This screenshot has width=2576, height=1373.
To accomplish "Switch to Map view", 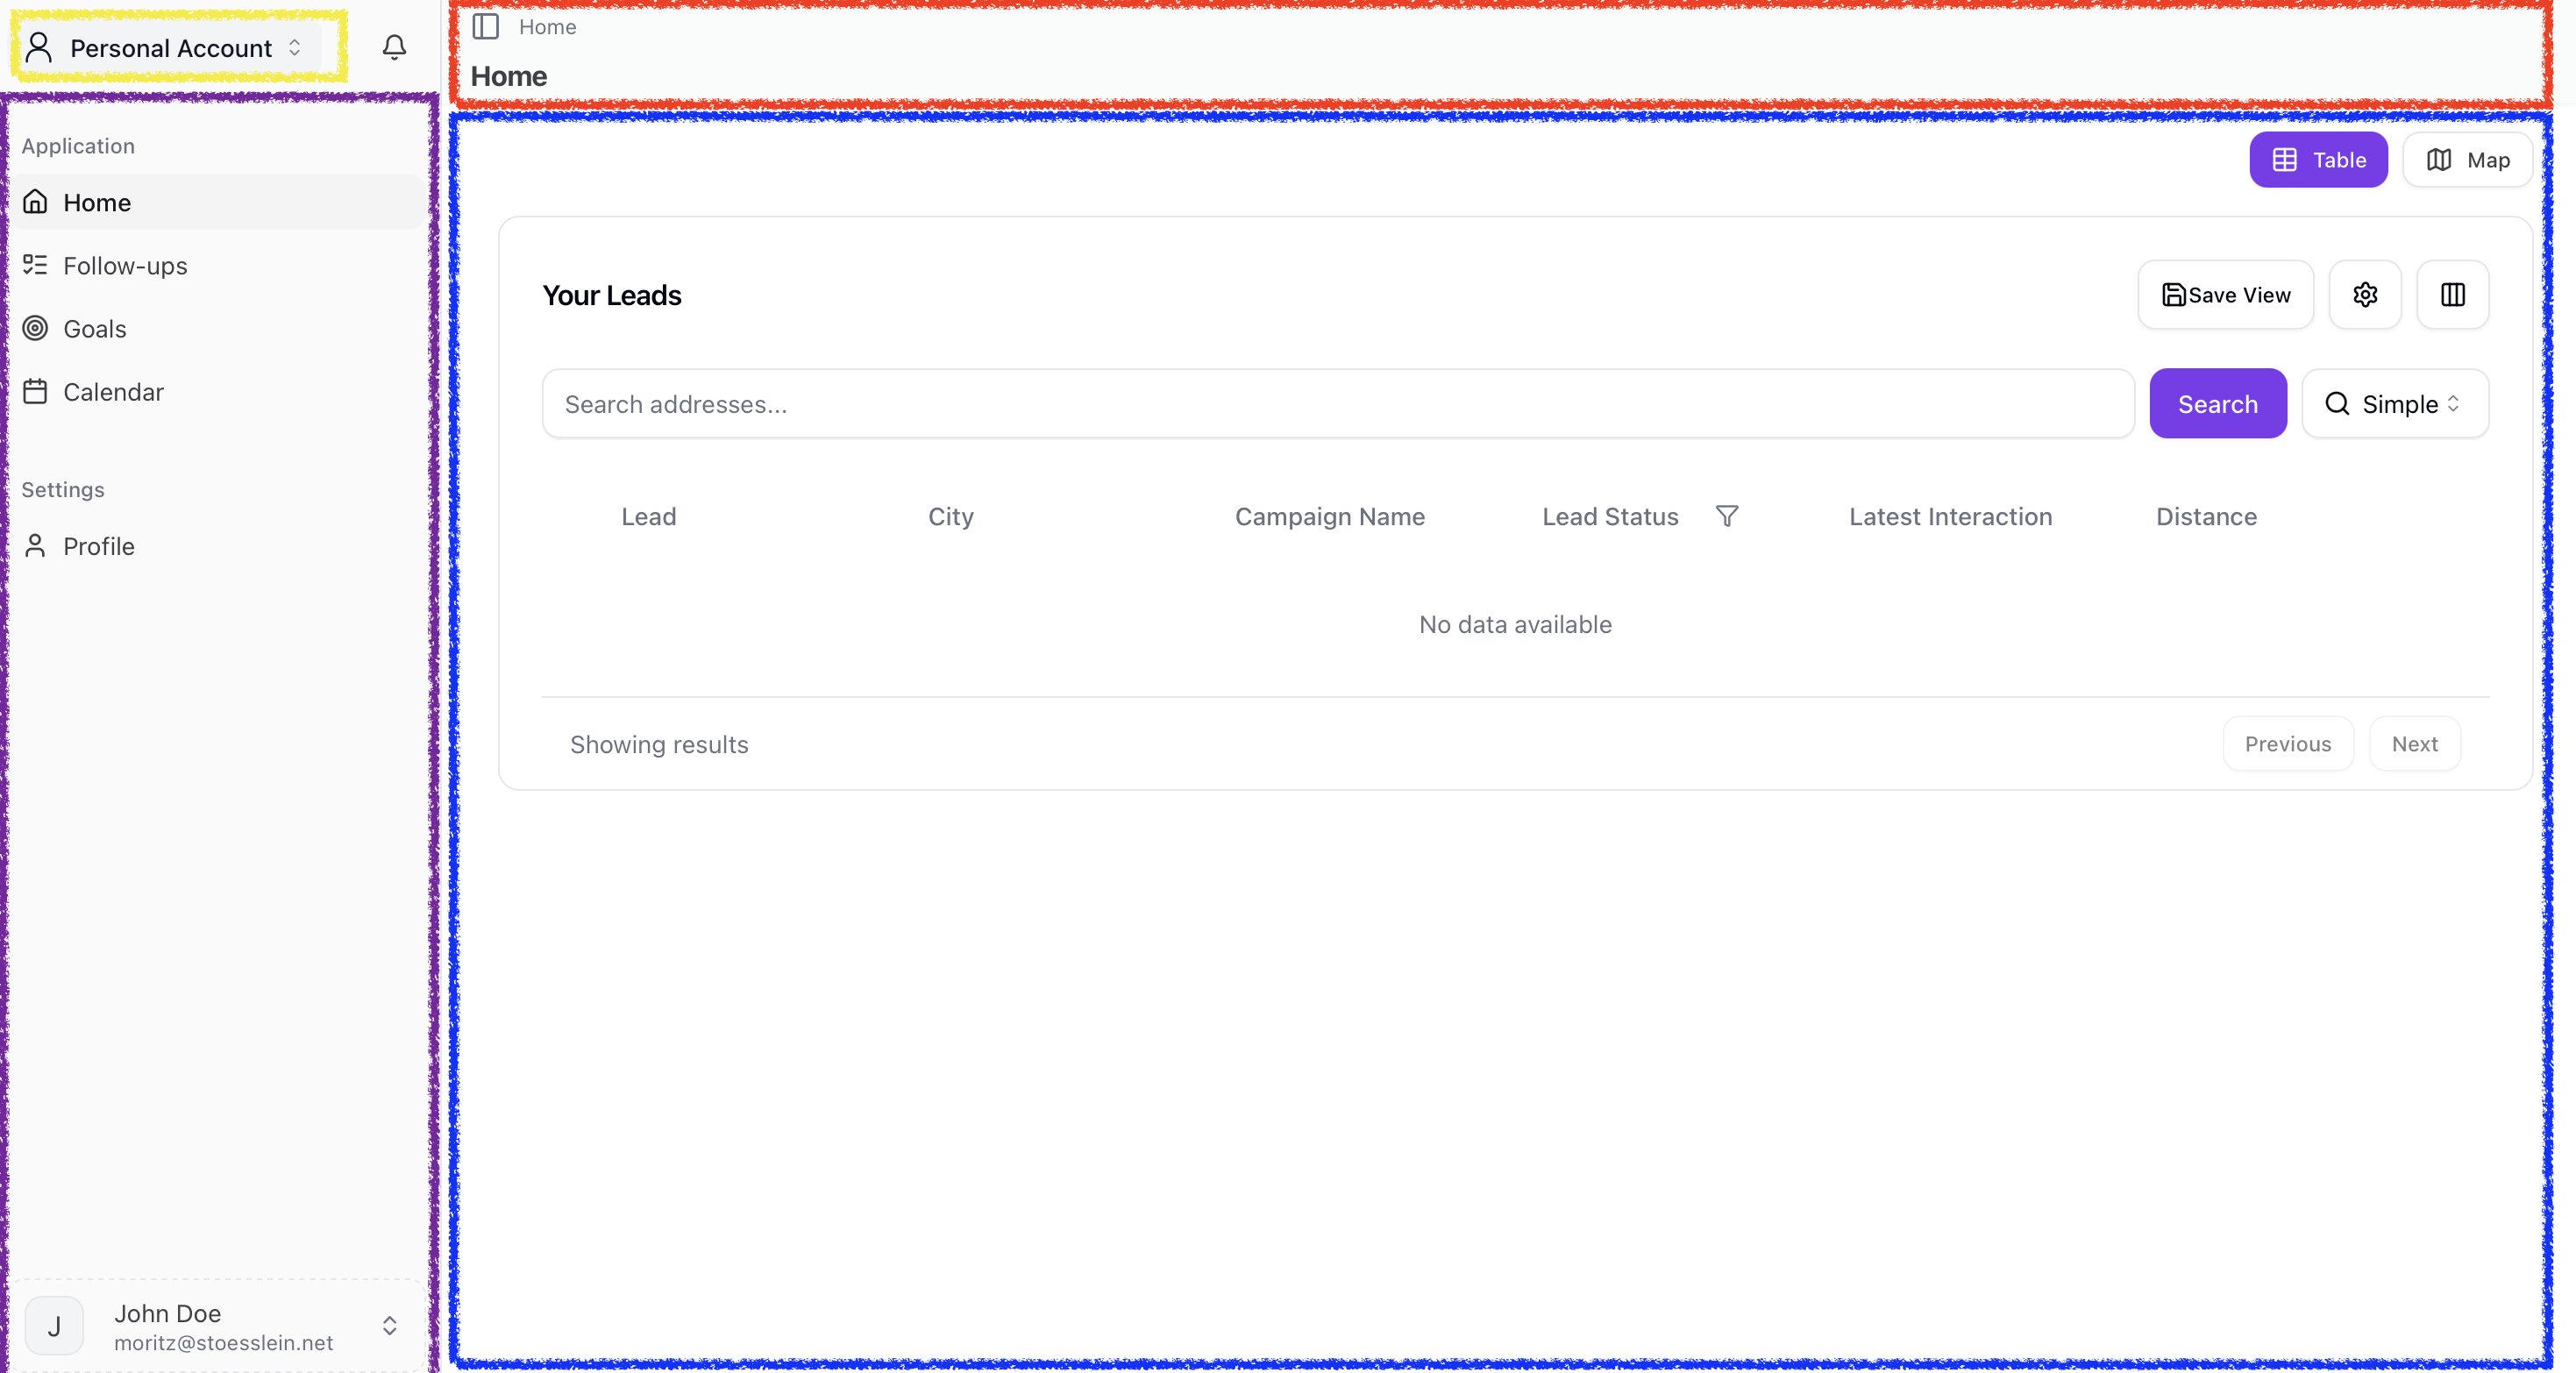I will 2467,160.
